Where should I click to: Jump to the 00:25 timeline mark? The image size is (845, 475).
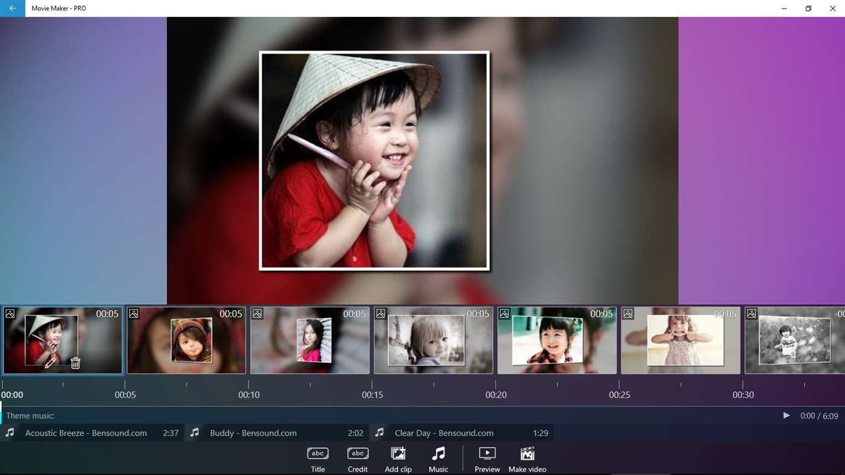click(x=619, y=395)
